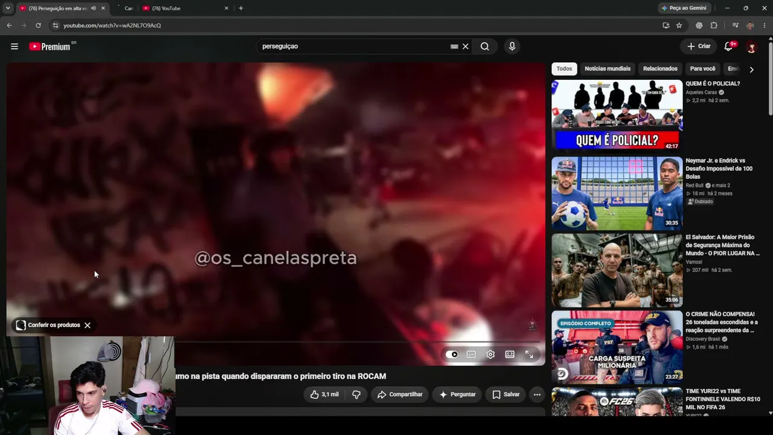Viewport: 773px width, 435px height.
Task: Click the Compartilhar share button
Action: tap(400, 395)
